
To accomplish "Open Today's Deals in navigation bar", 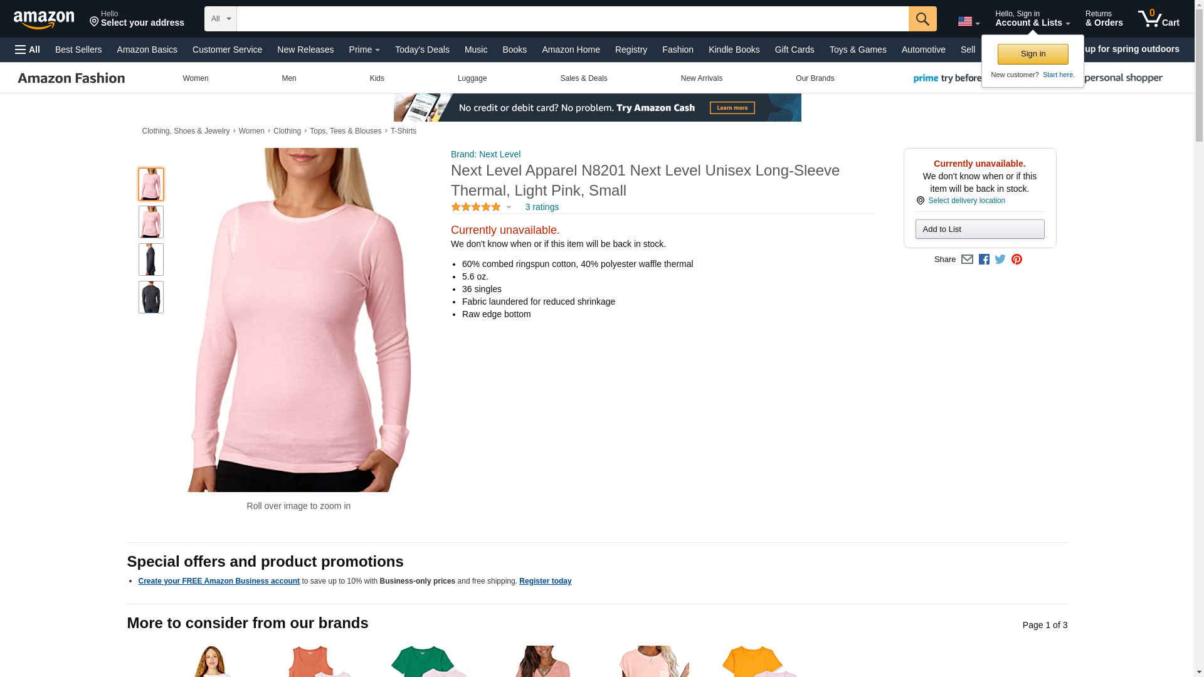I will (x=422, y=50).
